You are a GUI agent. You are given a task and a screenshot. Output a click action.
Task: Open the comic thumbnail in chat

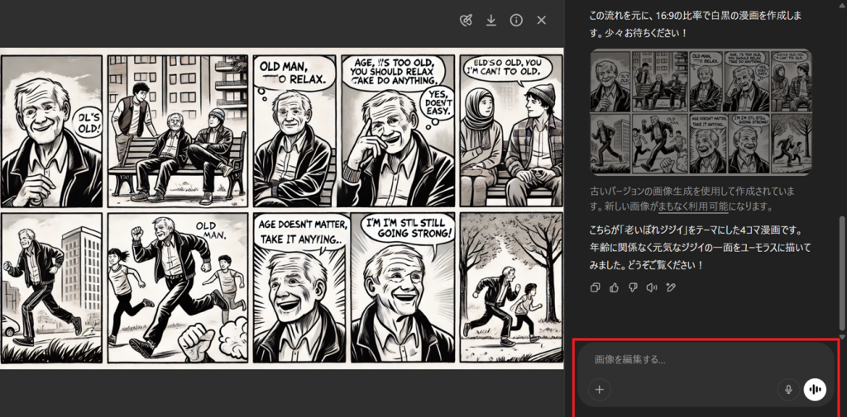click(701, 112)
